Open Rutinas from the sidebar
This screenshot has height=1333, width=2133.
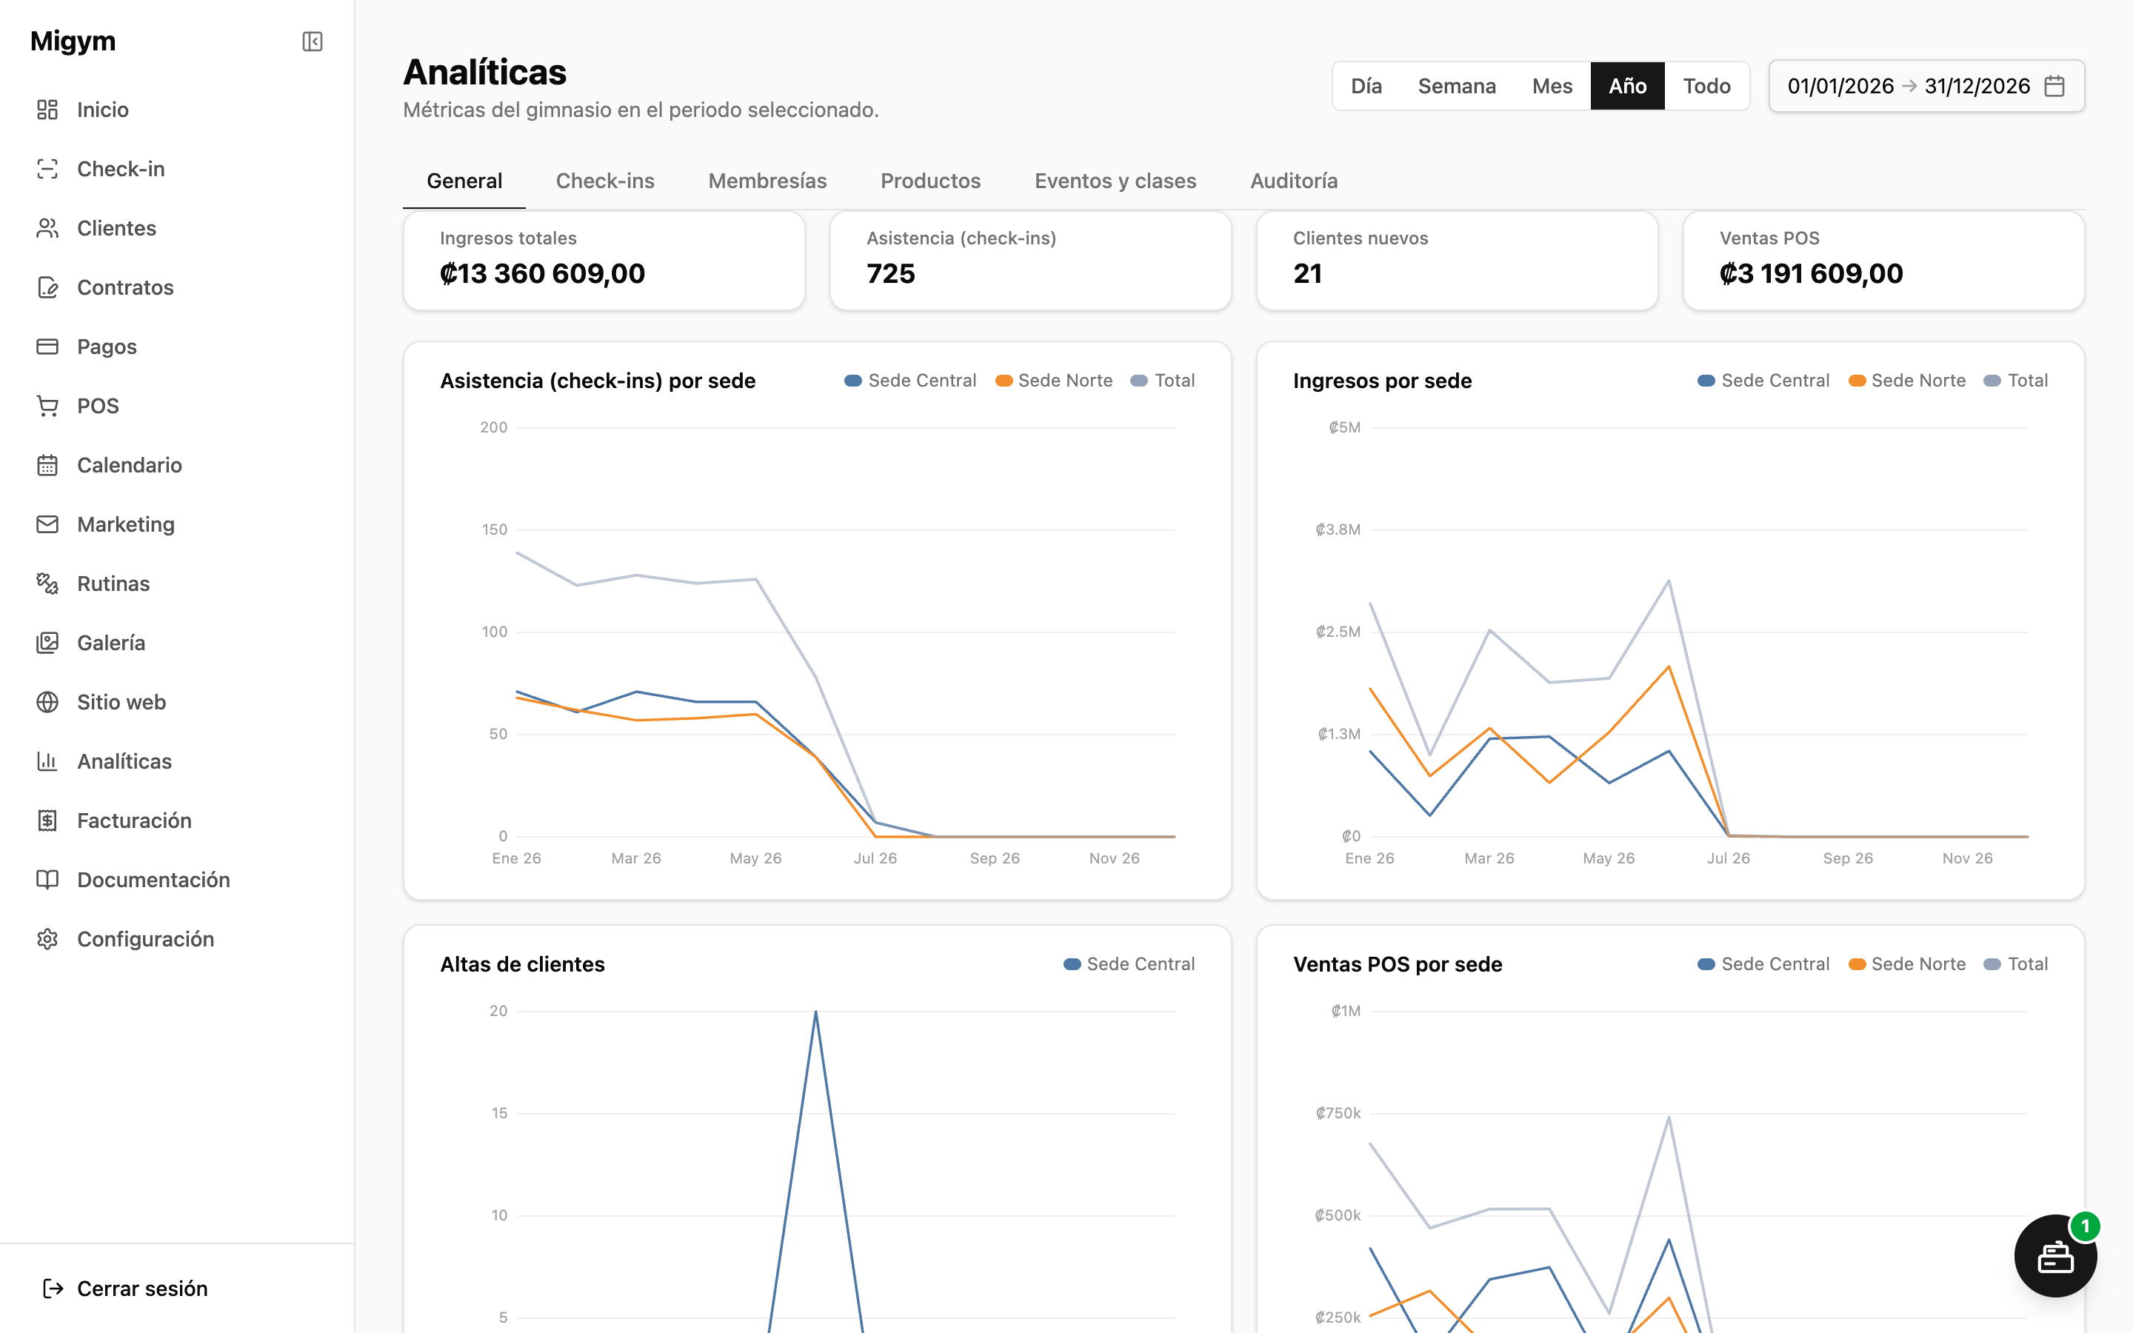pyautogui.click(x=176, y=584)
